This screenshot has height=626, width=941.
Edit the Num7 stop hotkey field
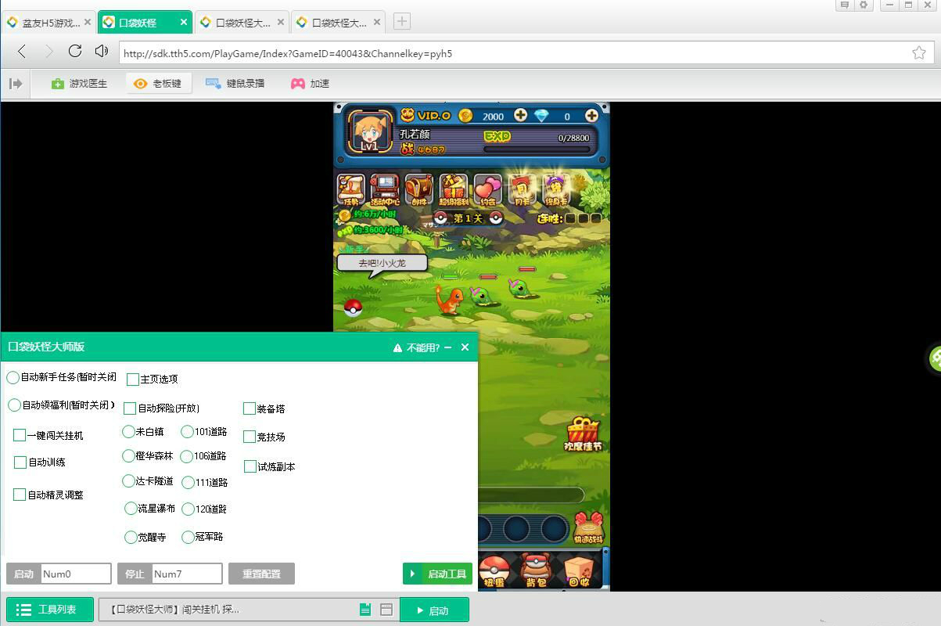[187, 574]
